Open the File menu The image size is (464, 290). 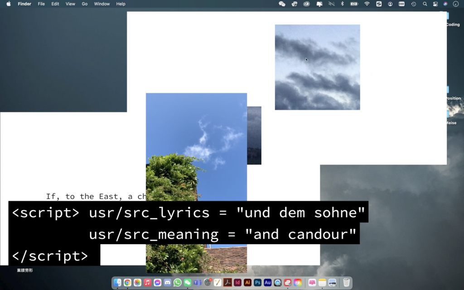coord(41,4)
